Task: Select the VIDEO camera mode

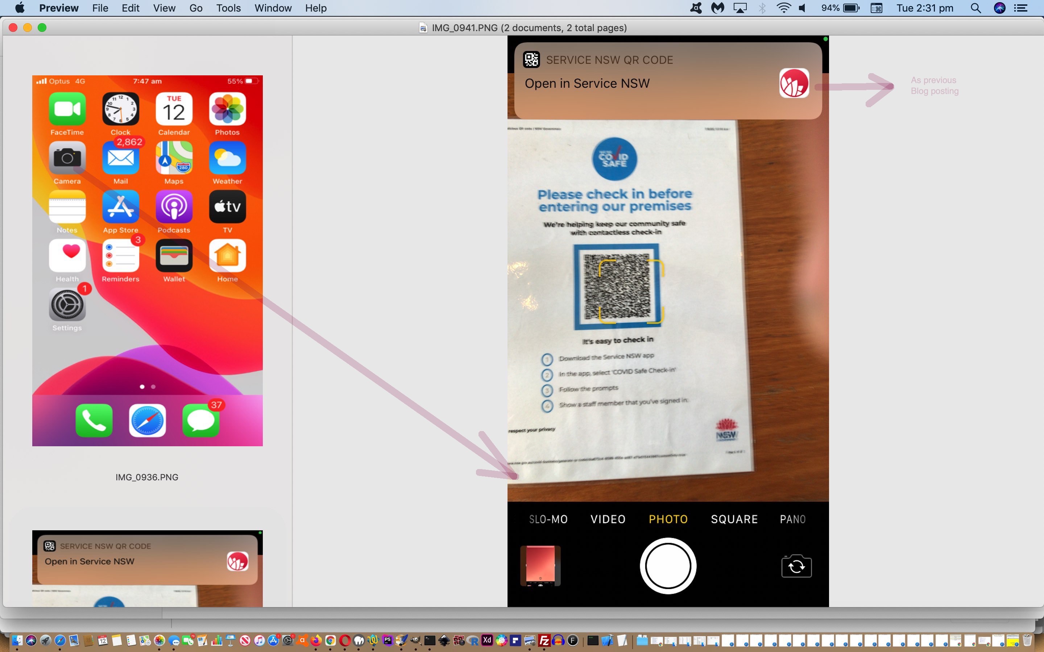Action: tap(608, 519)
